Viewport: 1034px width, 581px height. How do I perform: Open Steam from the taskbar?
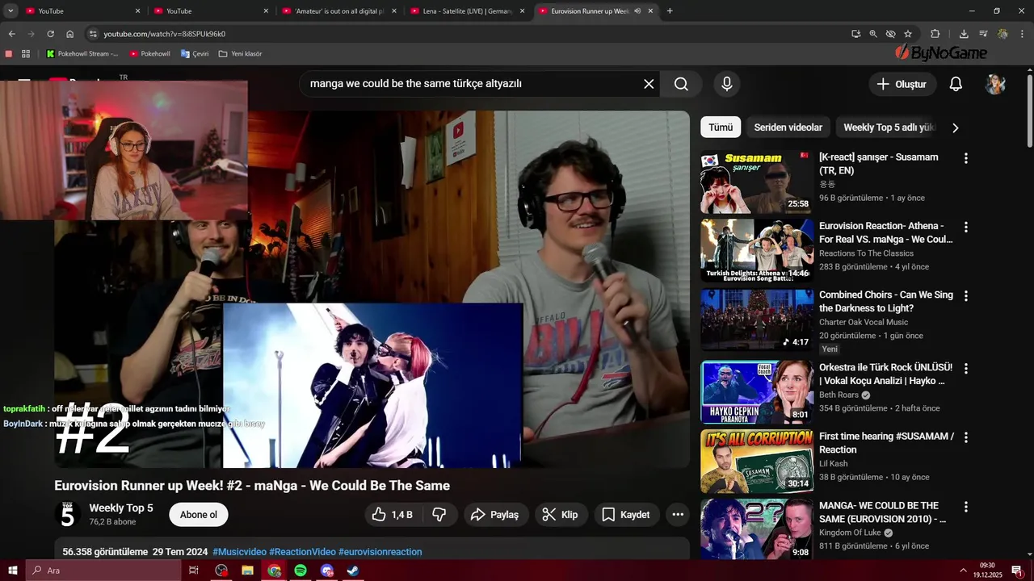353,571
